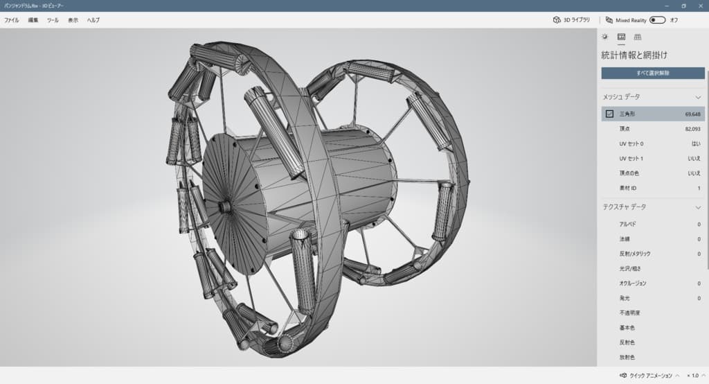Open the ツール menu
The height and width of the screenshot is (384, 709).
[53, 20]
